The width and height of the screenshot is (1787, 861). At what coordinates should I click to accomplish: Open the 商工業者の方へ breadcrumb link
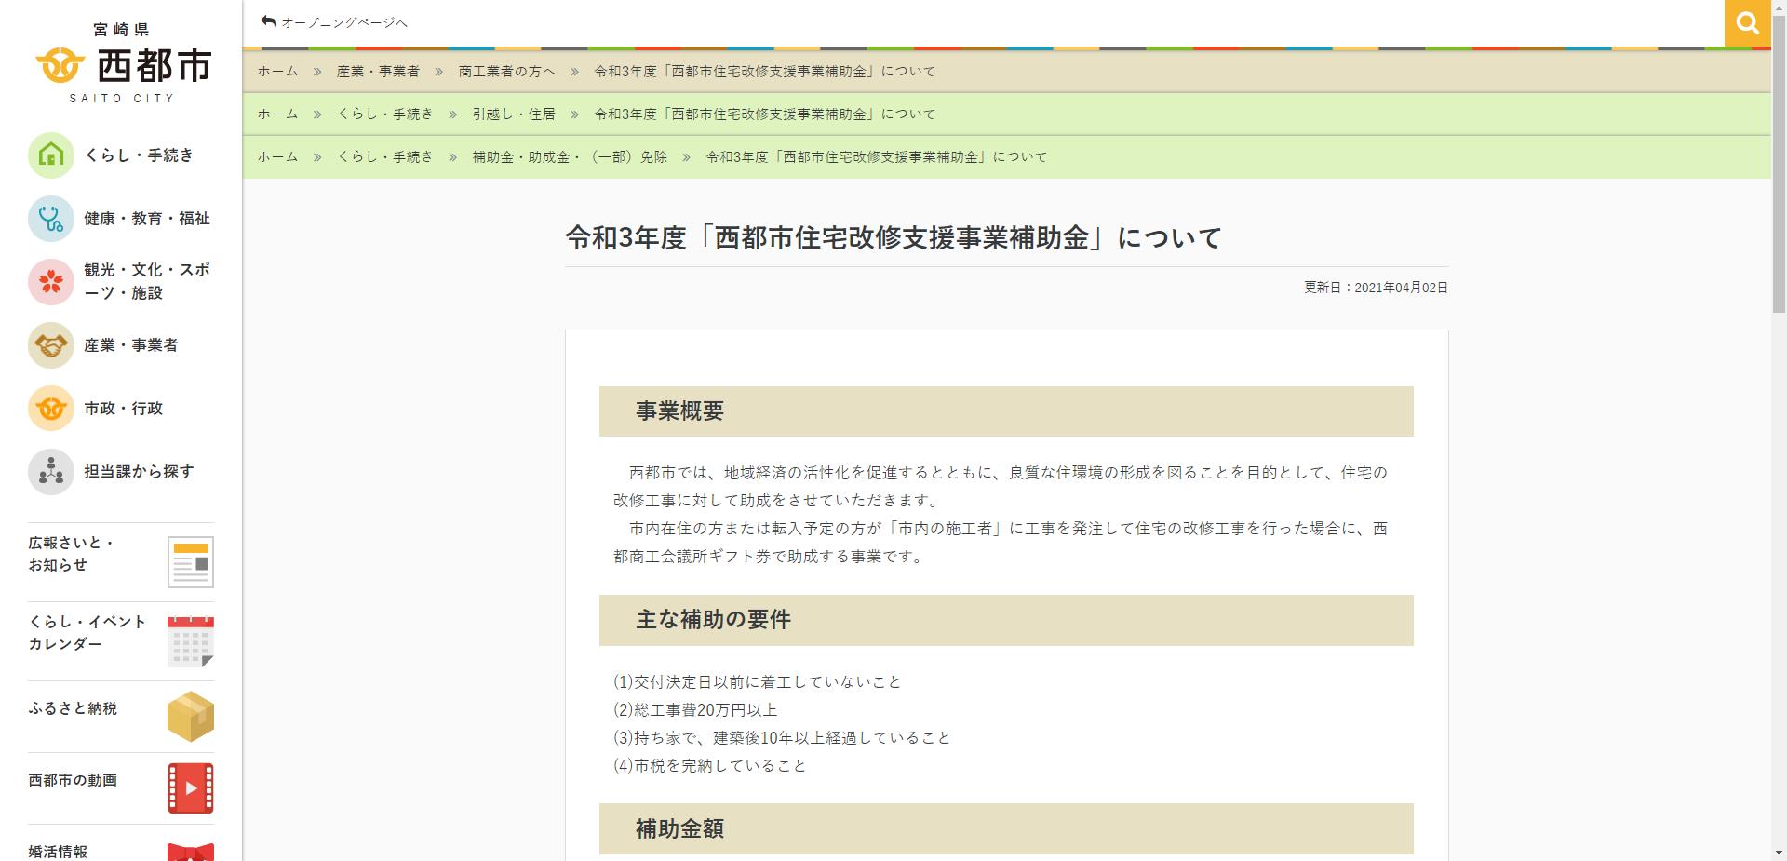tap(506, 71)
